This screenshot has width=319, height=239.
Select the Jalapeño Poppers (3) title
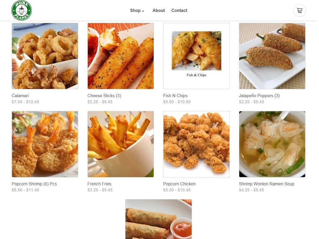coord(259,96)
